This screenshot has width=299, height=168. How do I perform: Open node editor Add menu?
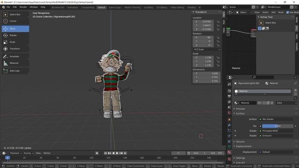(x=273, y=13)
